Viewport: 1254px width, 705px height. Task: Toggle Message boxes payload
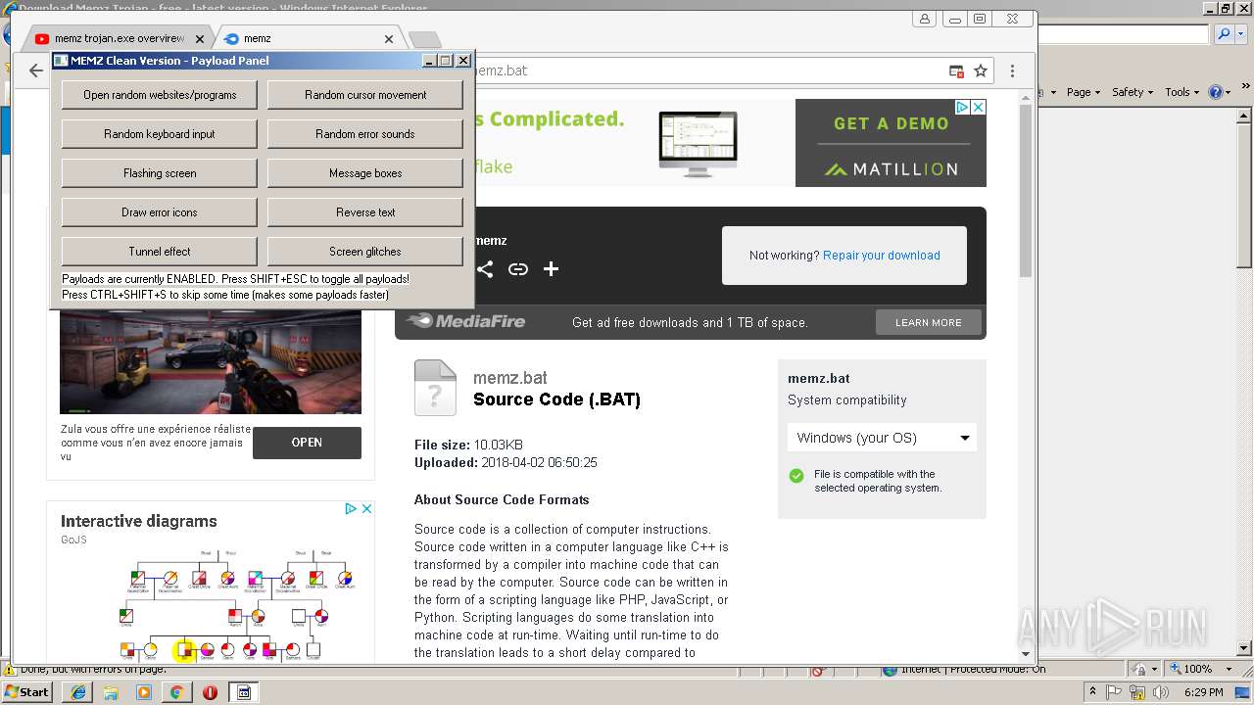point(365,173)
